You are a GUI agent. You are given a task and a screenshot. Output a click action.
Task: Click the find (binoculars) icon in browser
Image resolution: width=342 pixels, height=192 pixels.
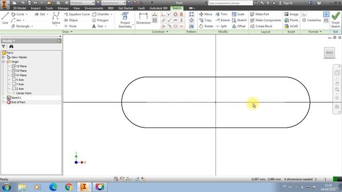(x=11, y=46)
